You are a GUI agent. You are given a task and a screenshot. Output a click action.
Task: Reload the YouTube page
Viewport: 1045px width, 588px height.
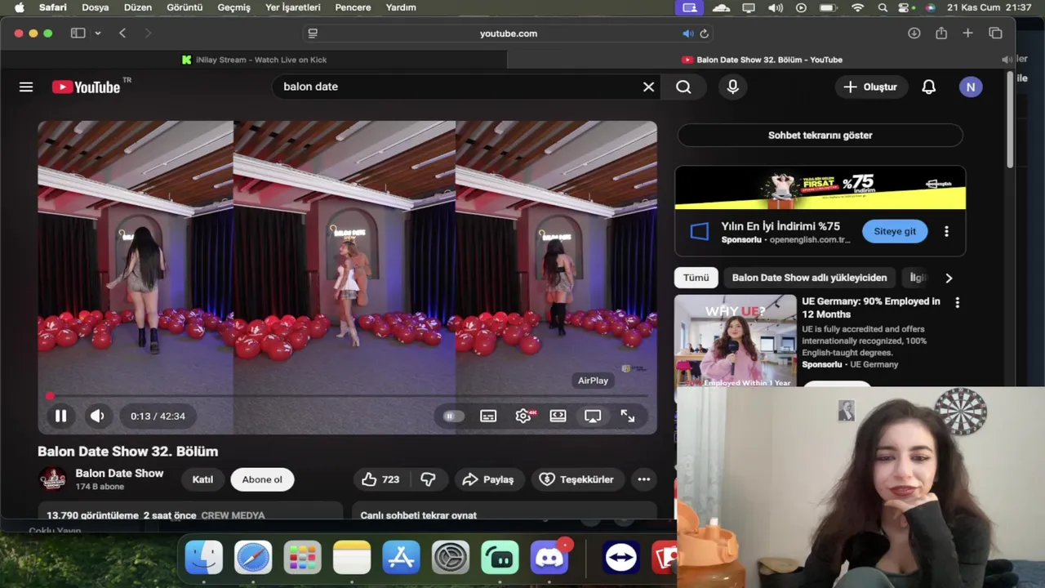point(704,33)
